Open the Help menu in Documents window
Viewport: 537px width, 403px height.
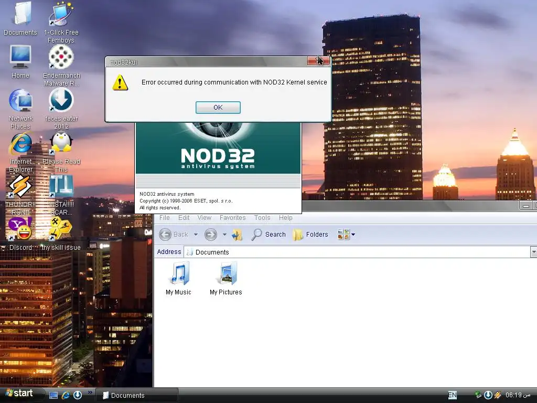click(286, 218)
